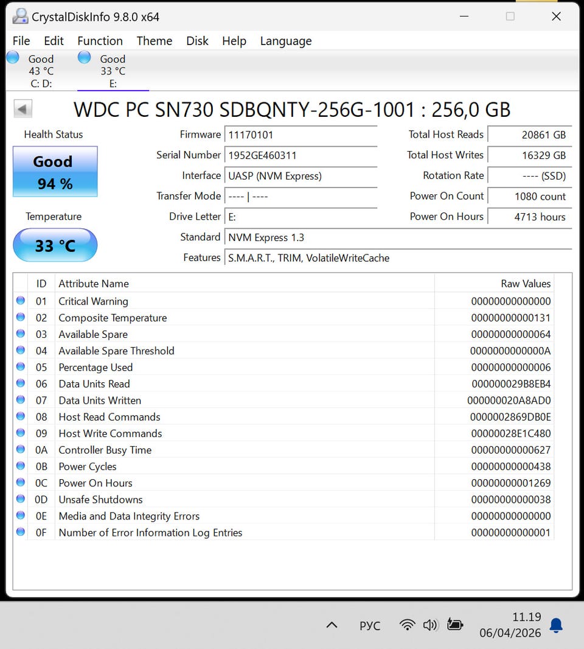The width and height of the screenshot is (584, 649).
Task: Select the E: disk tab
Action: [113, 71]
